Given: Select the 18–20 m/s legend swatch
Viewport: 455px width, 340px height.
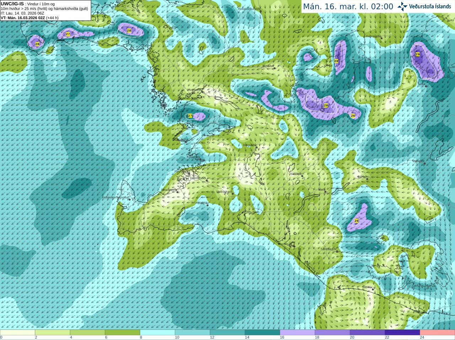Looking at the screenshot, I should 332,332.
